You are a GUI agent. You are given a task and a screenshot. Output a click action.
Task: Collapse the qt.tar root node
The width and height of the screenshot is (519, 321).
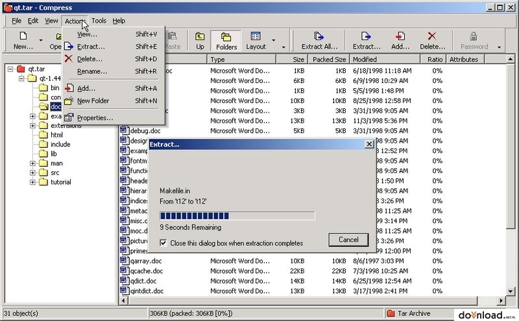coord(10,69)
